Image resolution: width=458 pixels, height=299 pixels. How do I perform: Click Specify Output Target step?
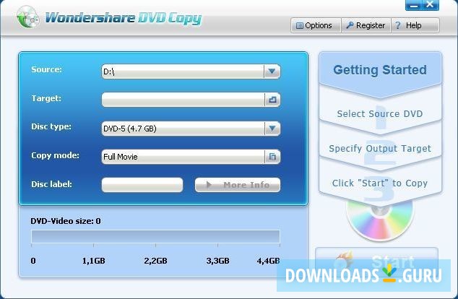[x=380, y=148]
